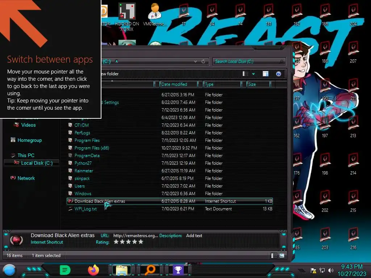The height and width of the screenshot is (278, 371).
Task: Open File Explorer from the taskbar
Action: tap(121, 270)
